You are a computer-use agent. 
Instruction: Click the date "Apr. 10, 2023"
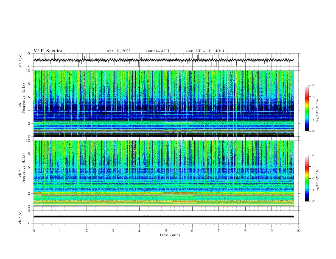(118, 51)
